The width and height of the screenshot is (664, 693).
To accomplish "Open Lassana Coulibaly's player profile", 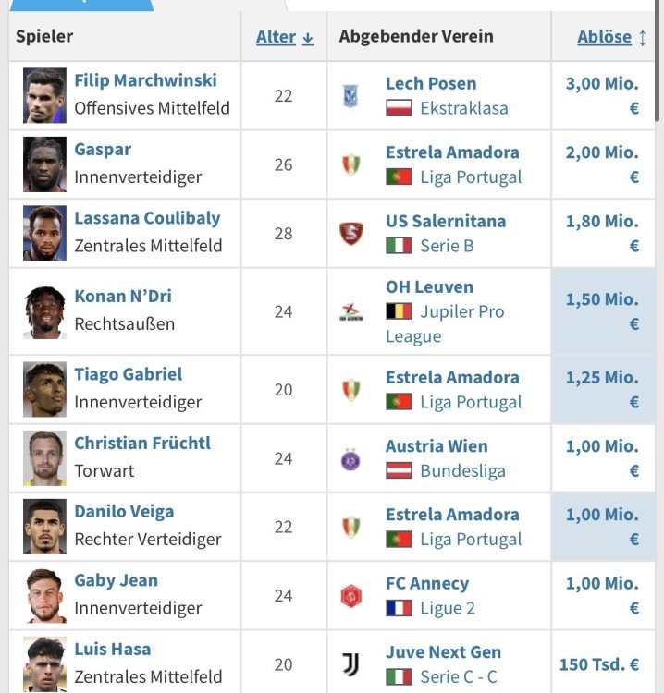I will pos(147,218).
